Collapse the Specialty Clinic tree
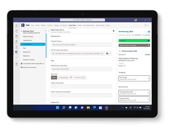This screenshot has height=130, width=169. click(21, 31)
